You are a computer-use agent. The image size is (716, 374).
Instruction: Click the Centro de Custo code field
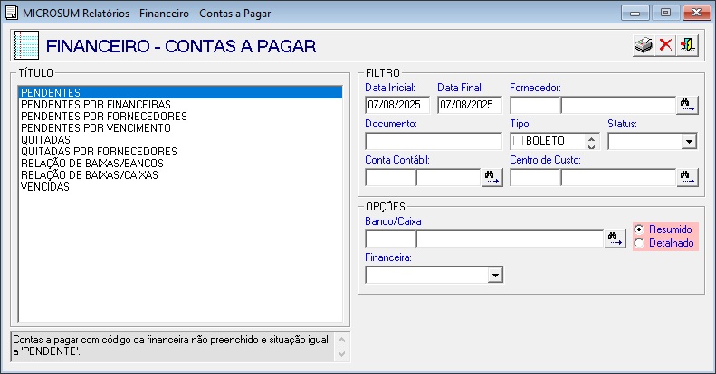(x=535, y=177)
